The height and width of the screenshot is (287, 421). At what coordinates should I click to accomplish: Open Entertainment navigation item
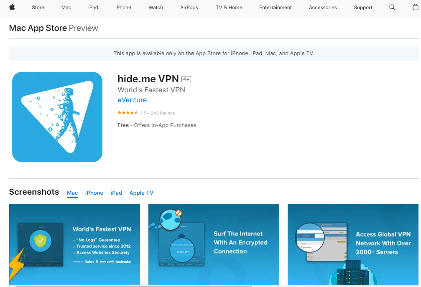(x=275, y=8)
